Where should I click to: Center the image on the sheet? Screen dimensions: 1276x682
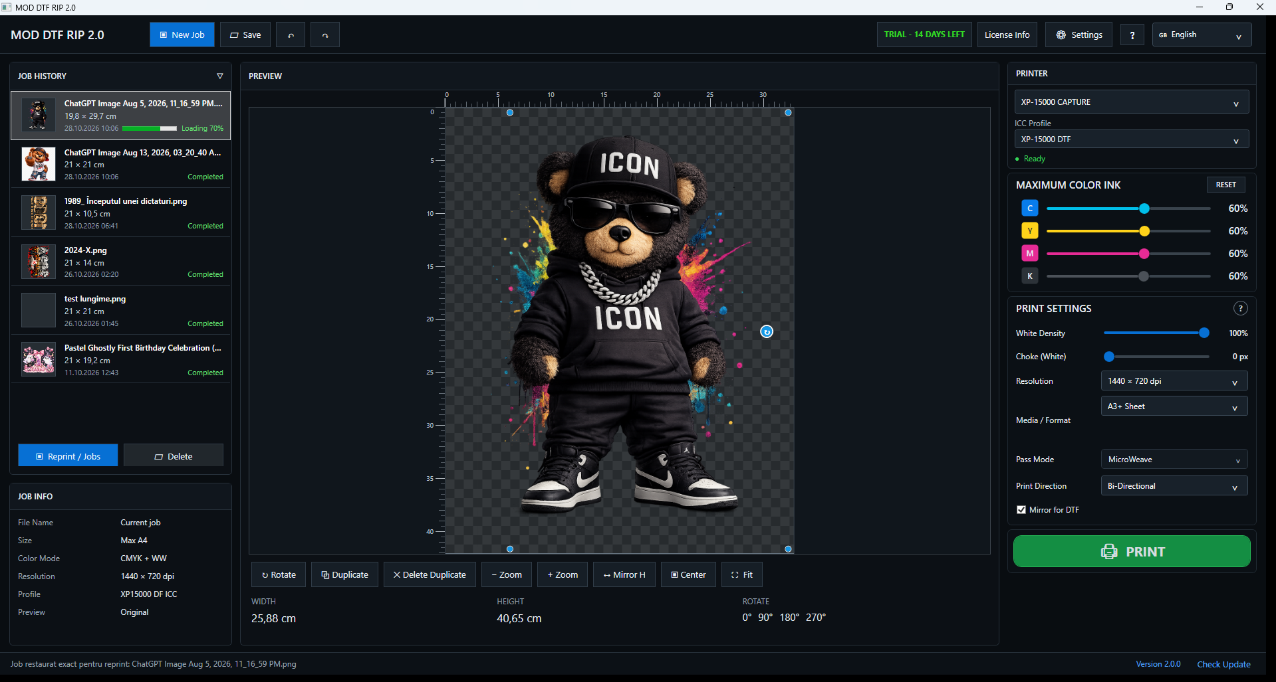click(688, 574)
